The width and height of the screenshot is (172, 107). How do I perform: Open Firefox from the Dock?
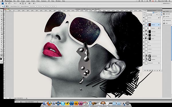(49, 103)
